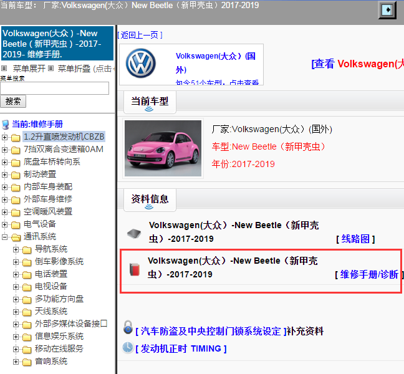Open the 维修手册/诊断 link
This screenshot has width=404, height=374.
pos(368,274)
